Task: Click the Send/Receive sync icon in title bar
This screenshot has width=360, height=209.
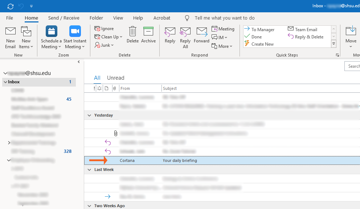Action: coord(11,6)
